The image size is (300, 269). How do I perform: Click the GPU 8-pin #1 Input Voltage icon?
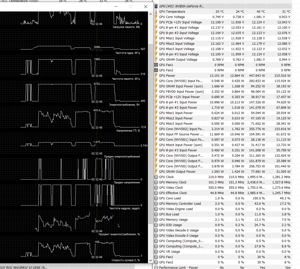[156, 28]
